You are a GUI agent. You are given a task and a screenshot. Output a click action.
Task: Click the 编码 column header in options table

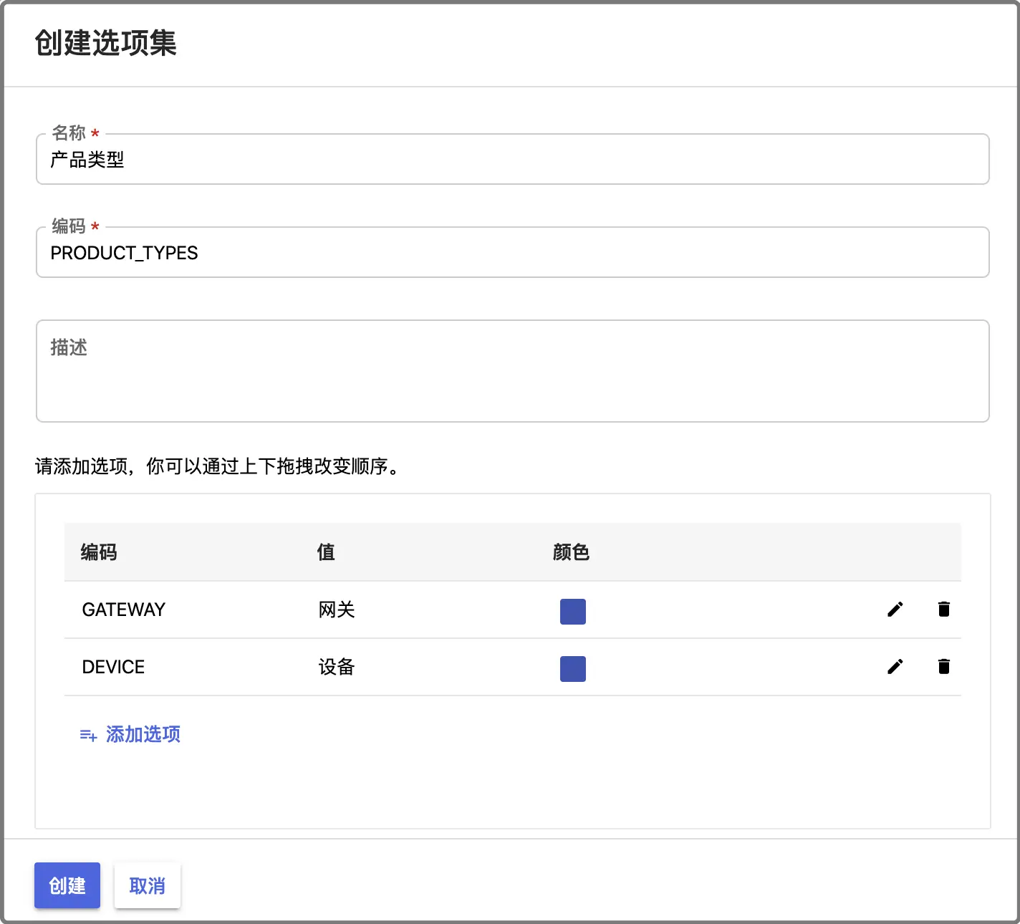[x=99, y=552]
